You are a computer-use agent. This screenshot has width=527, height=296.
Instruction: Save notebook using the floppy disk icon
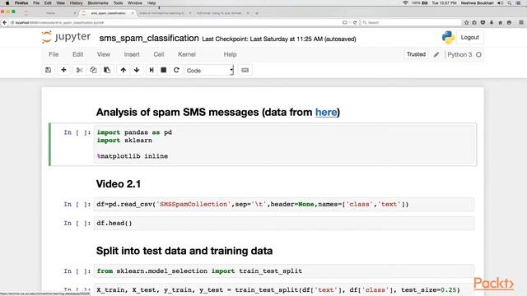tap(48, 70)
